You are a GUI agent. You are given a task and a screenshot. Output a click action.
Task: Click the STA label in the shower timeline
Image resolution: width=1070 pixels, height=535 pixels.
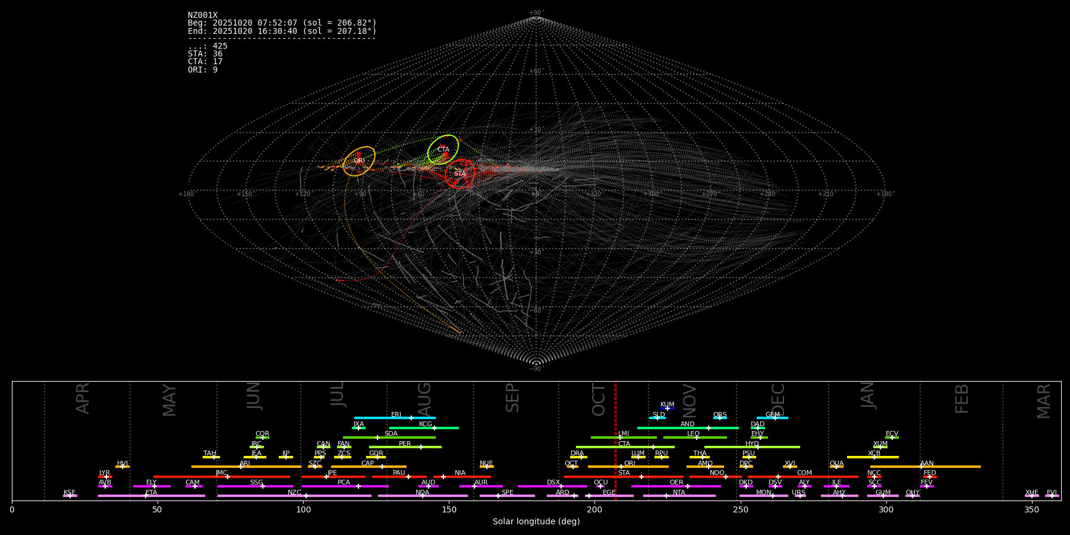pos(624,473)
